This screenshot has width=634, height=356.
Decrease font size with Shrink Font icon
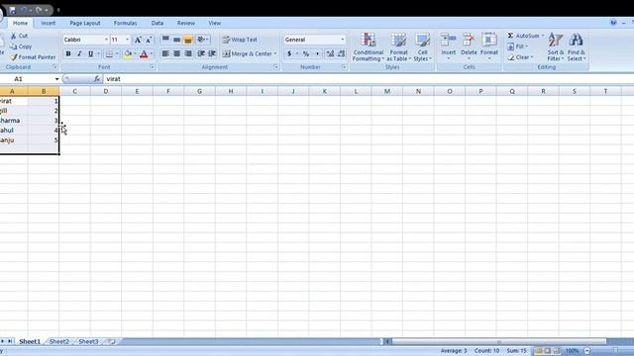pyautogui.click(x=149, y=40)
